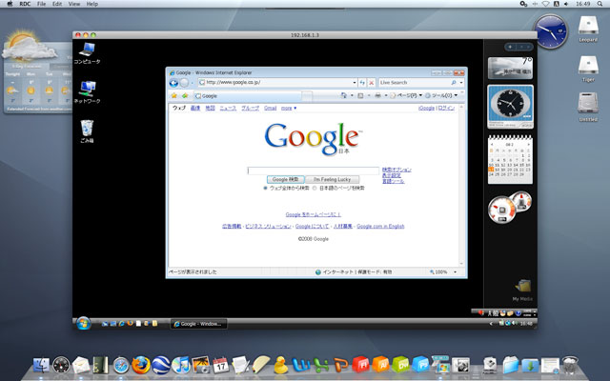Open the Tiger drive on the Mac desktop

(x=588, y=69)
